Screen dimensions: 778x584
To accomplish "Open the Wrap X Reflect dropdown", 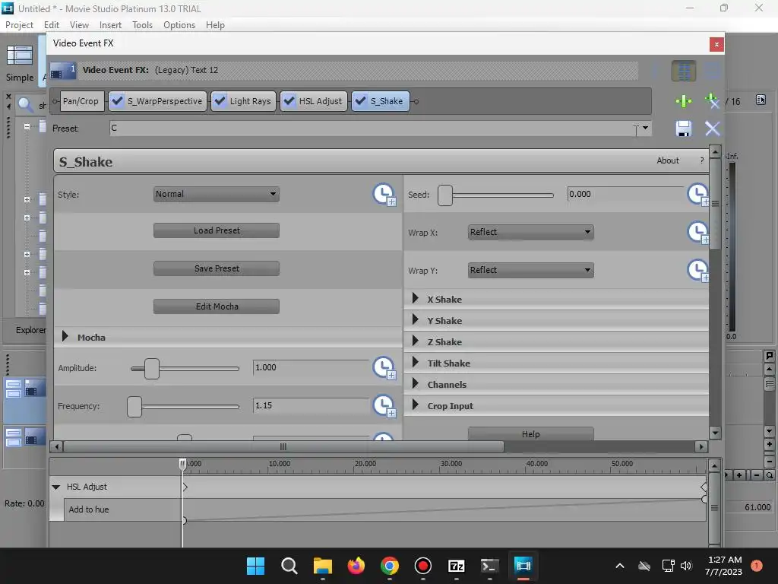I will (530, 232).
